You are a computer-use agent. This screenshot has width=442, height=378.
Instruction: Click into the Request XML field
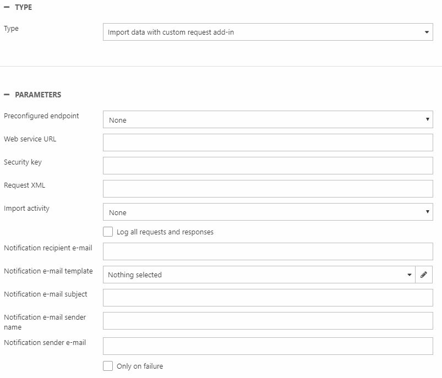[268, 189]
